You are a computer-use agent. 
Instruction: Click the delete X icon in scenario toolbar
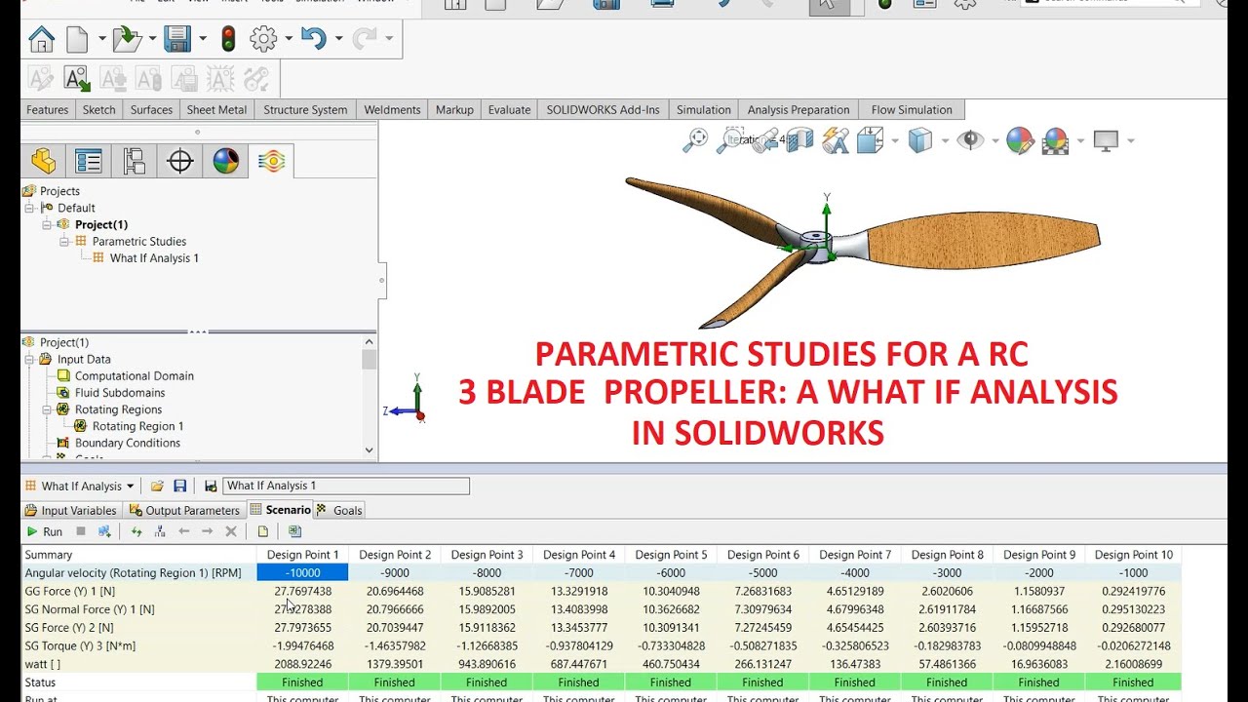click(x=231, y=531)
